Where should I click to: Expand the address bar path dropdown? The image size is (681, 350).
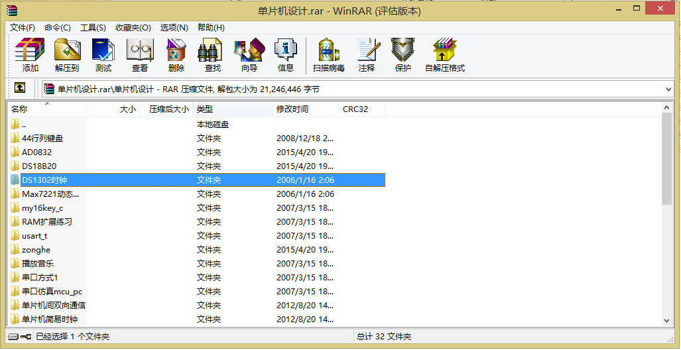coord(668,89)
